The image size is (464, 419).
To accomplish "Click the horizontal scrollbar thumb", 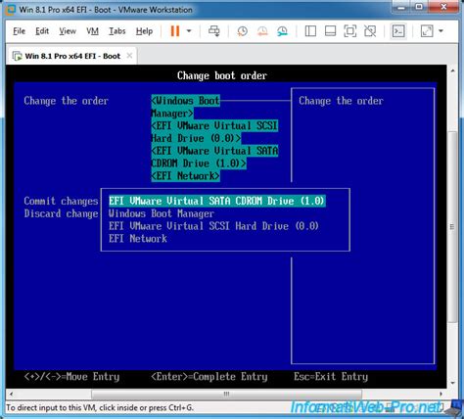I will click(x=226, y=394).
